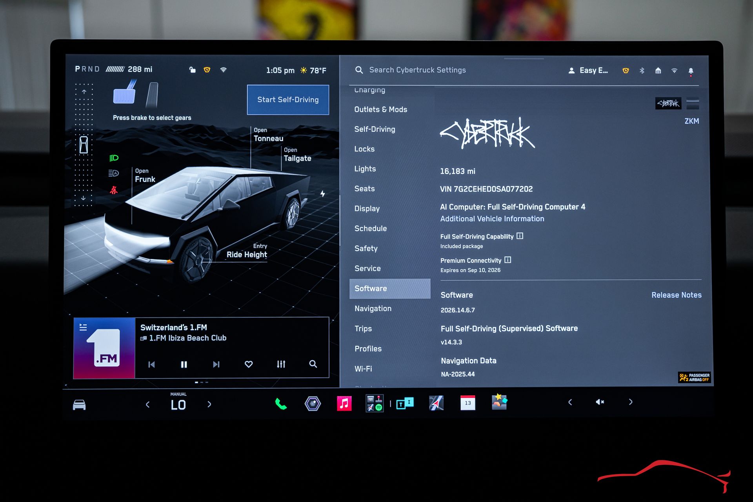Search stations with media magnifier icon
Image resolution: width=753 pixels, height=502 pixels.
coord(313,364)
